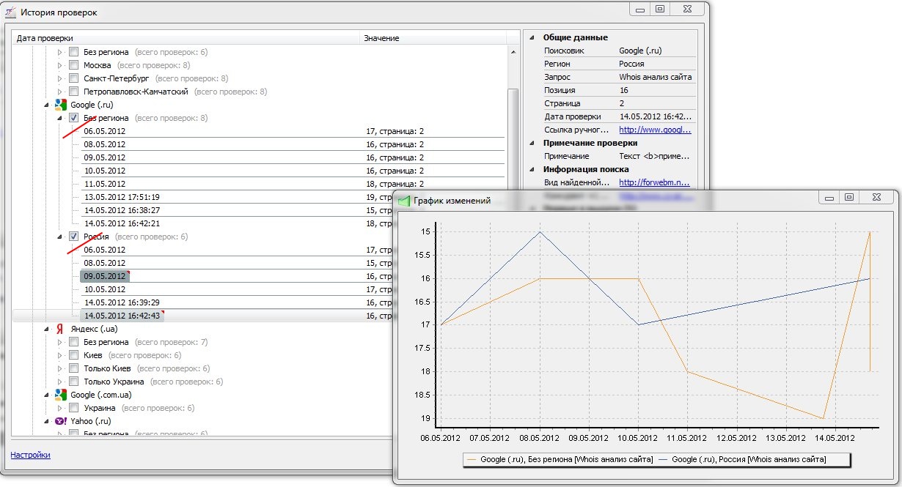Click the Яндекс (.ua) logo icon
Image resolution: width=902 pixels, height=487 pixels.
point(61,329)
